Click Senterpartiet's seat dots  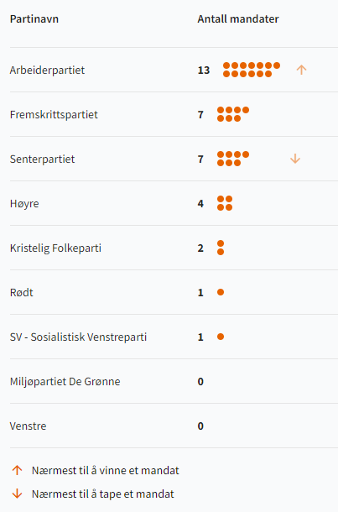coord(233,159)
